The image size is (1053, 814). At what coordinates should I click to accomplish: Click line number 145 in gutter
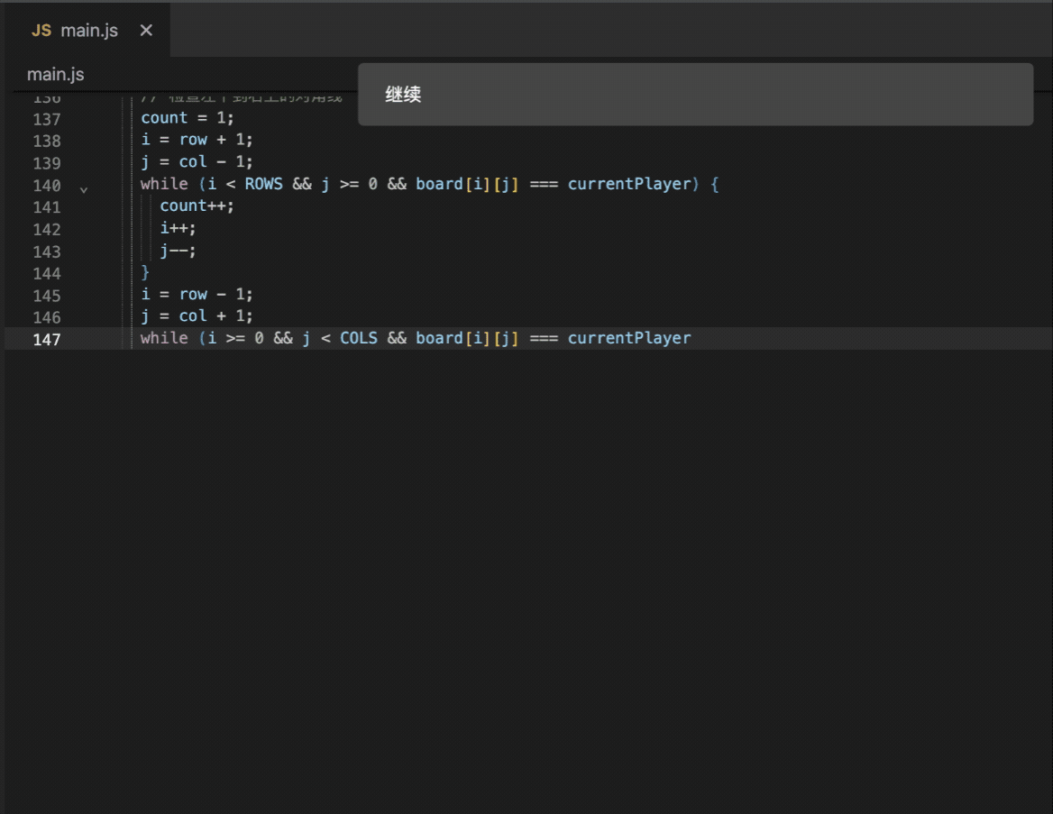click(x=46, y=296)
